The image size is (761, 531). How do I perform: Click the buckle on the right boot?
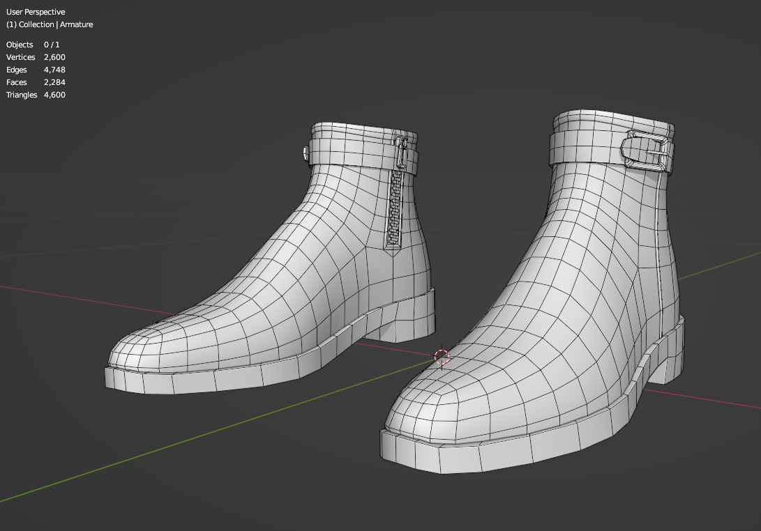(642, 150)
